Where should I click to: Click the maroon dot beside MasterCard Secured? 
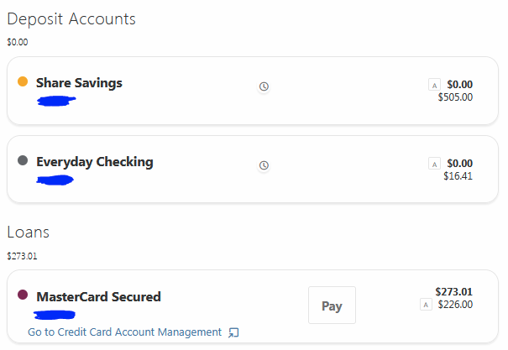(x=23, y=295)
